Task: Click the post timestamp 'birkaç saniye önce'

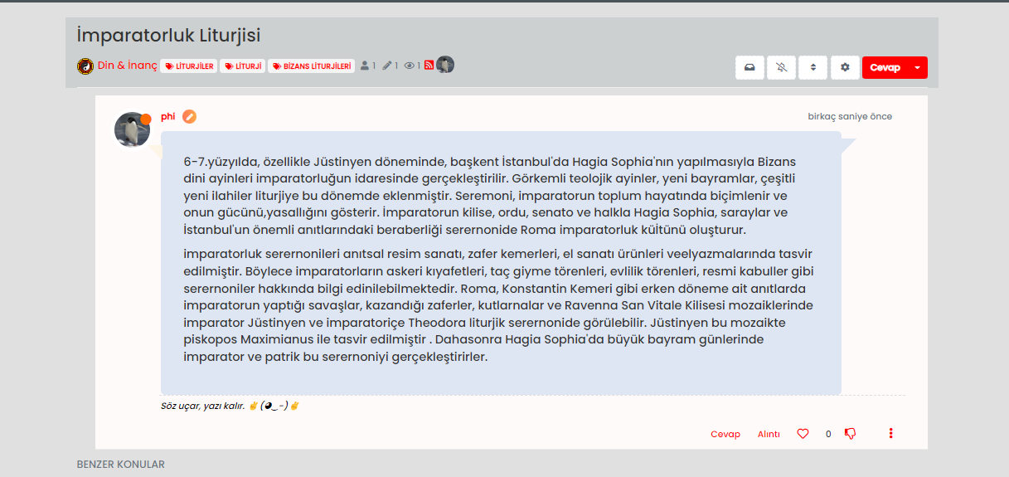Action: (850, 117)
